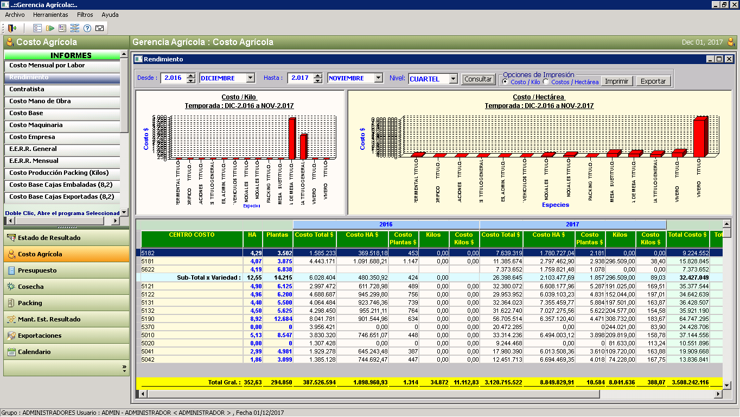The width and height of the screenshot is (740, 417).
Task: Click the blue question mark help icon
Action: (x=87, y=28)
